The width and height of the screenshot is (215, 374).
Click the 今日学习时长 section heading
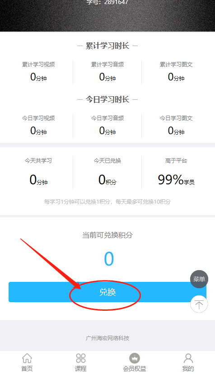107,99
